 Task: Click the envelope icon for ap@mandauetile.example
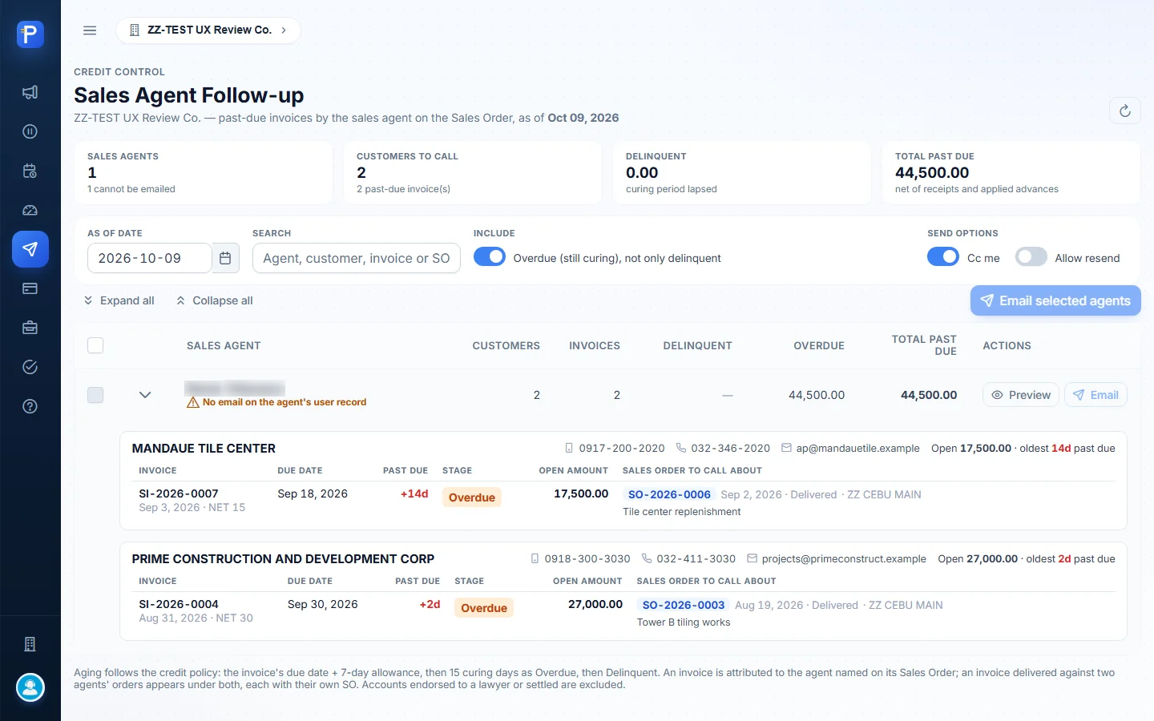pos(786,449)
